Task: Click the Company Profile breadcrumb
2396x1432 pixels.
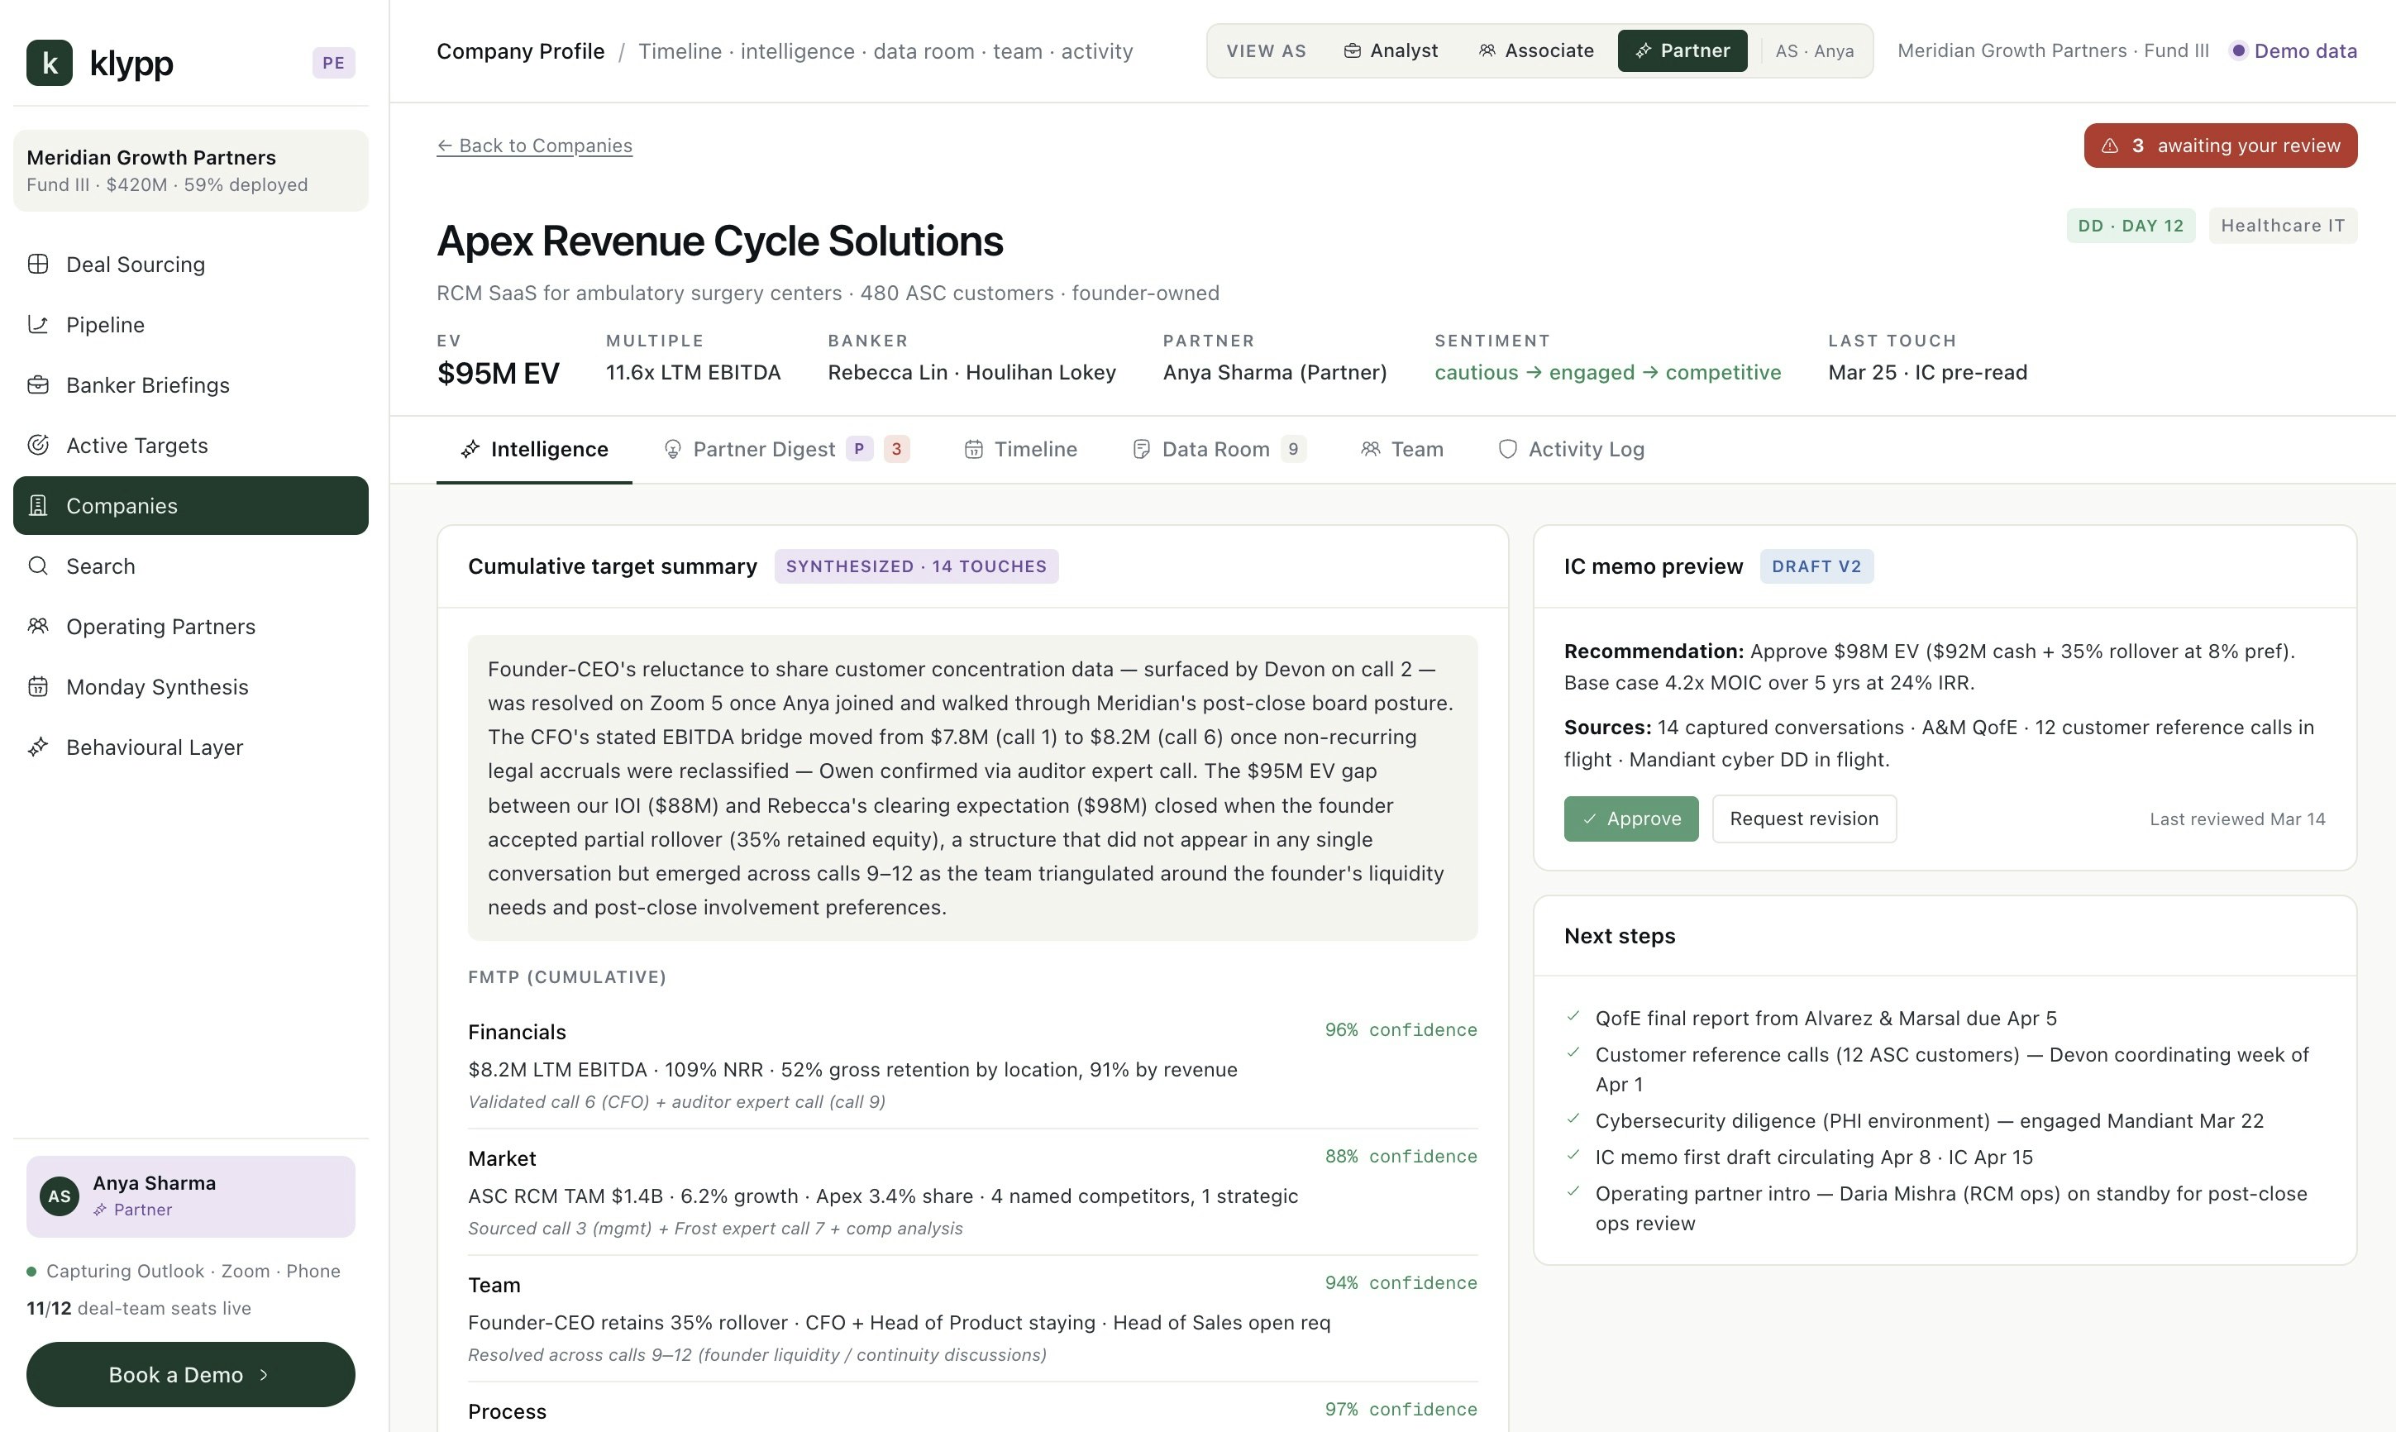Action: pyautogui.click(x=521, y=51)
